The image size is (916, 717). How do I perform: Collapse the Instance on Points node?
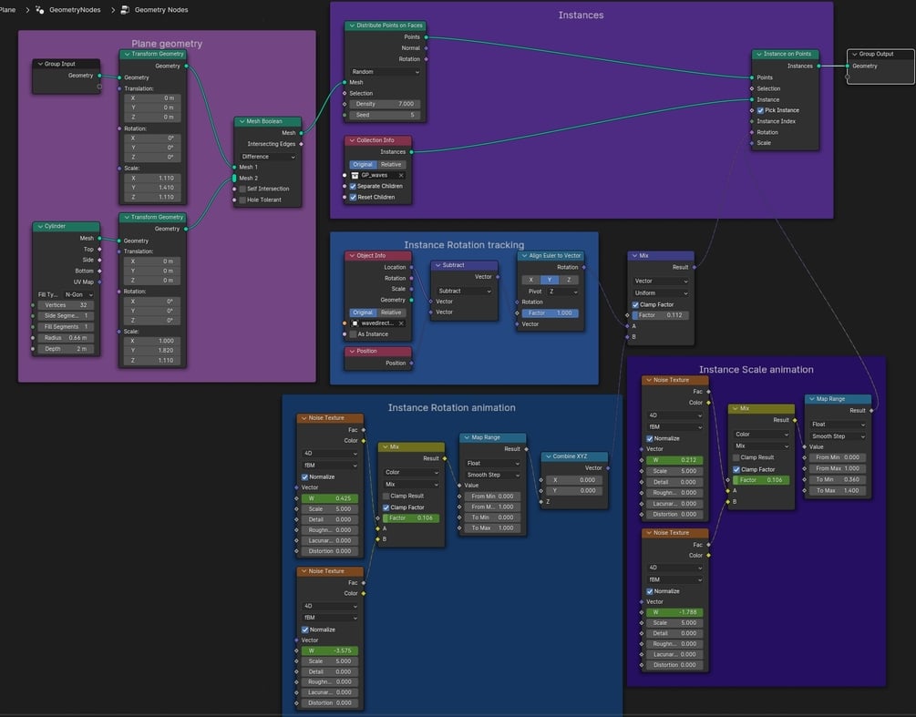pyautogui.click(x=759, y=54)
